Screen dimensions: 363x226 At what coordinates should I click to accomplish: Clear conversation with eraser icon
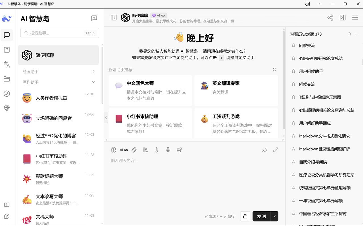pos(264,150)
